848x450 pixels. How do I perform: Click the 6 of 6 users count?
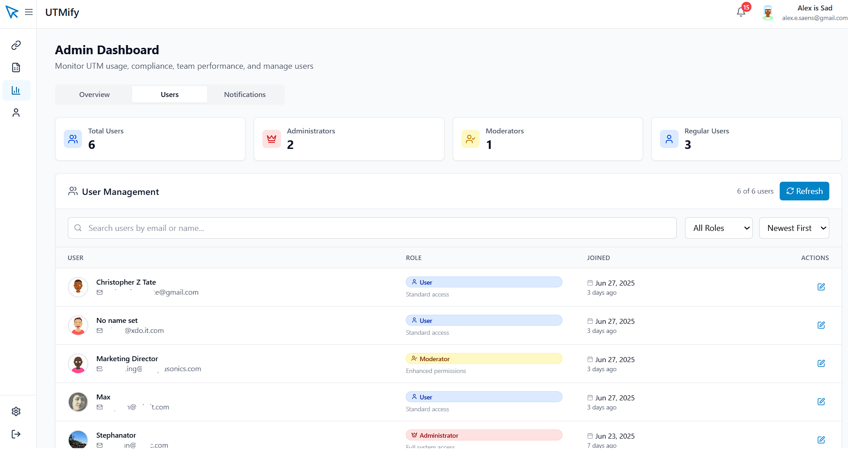click(x=755, y=191)
